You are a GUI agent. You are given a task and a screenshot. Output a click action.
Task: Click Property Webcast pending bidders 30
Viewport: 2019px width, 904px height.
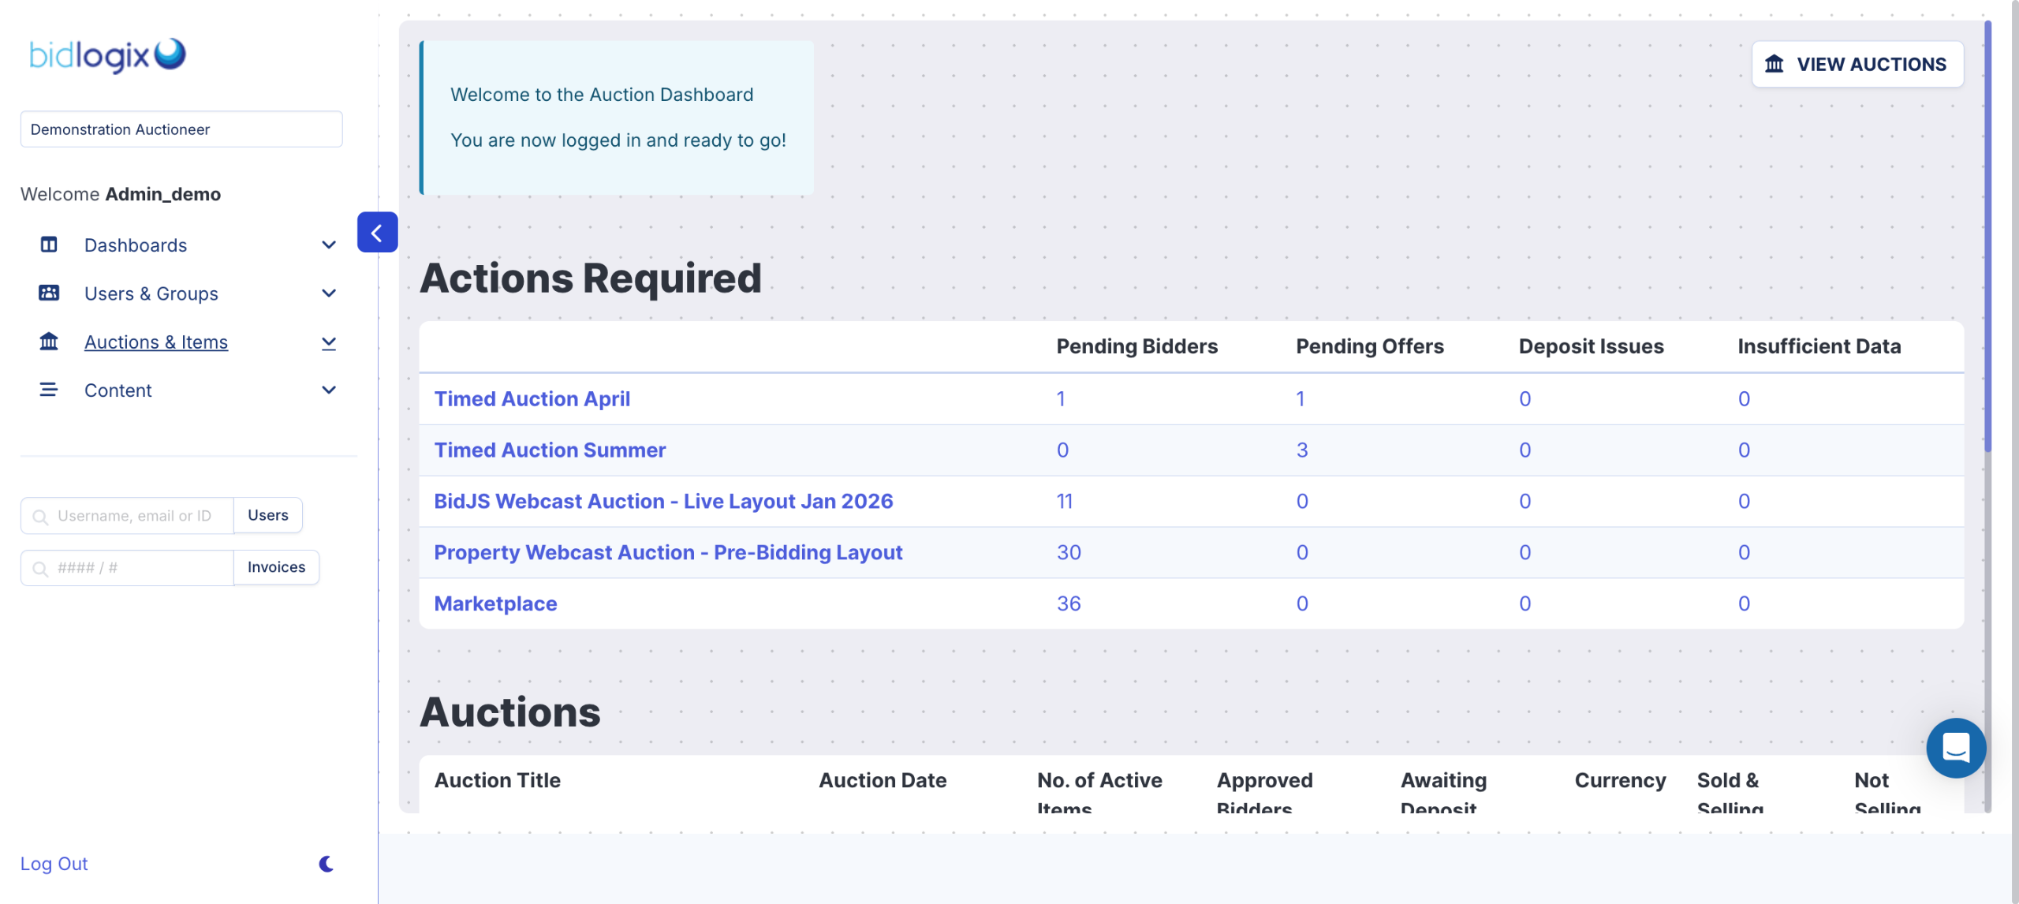click(1069, 552)
